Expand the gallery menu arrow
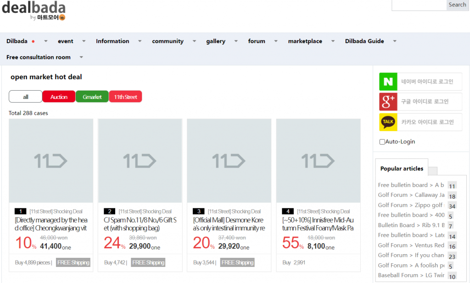The image size is (470, 283). coord(236,41)
